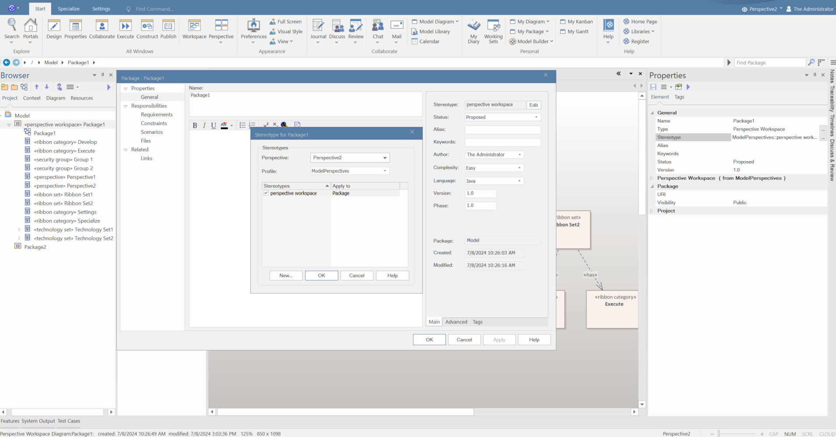Apply italic formatting in notes toolbar
Screen dimensions: 836x437
[204, 126]
